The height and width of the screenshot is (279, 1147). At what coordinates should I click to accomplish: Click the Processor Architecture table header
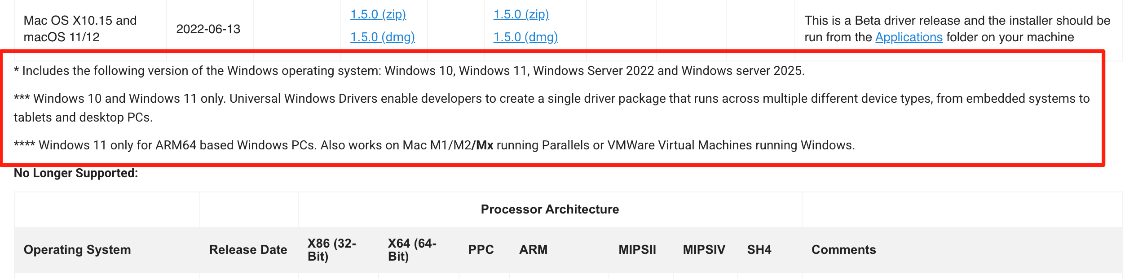[x=549, y=209]
